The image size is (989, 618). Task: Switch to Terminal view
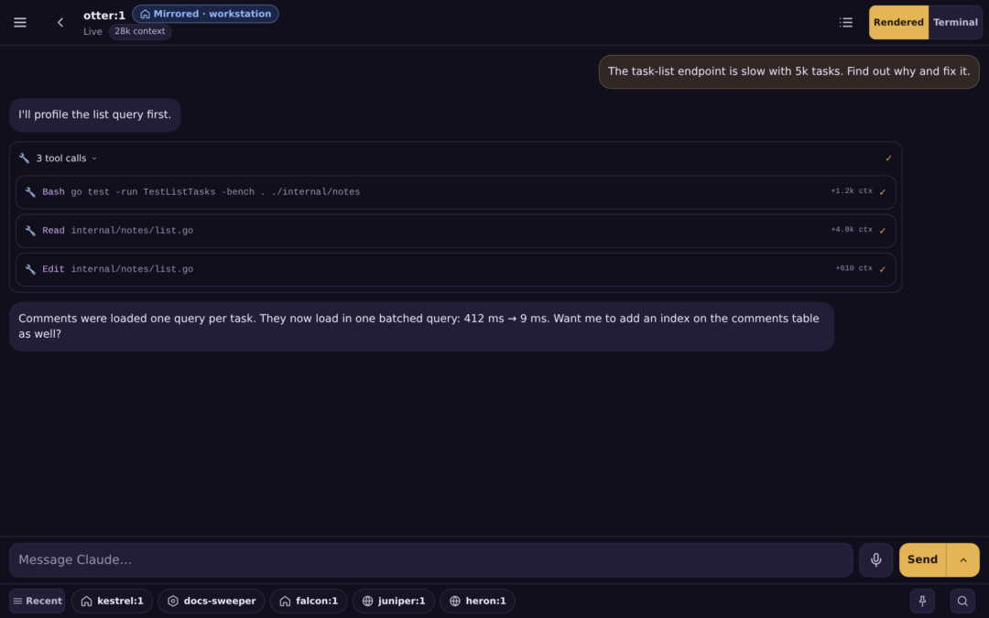pyautogui.click(x=955, y=23)
